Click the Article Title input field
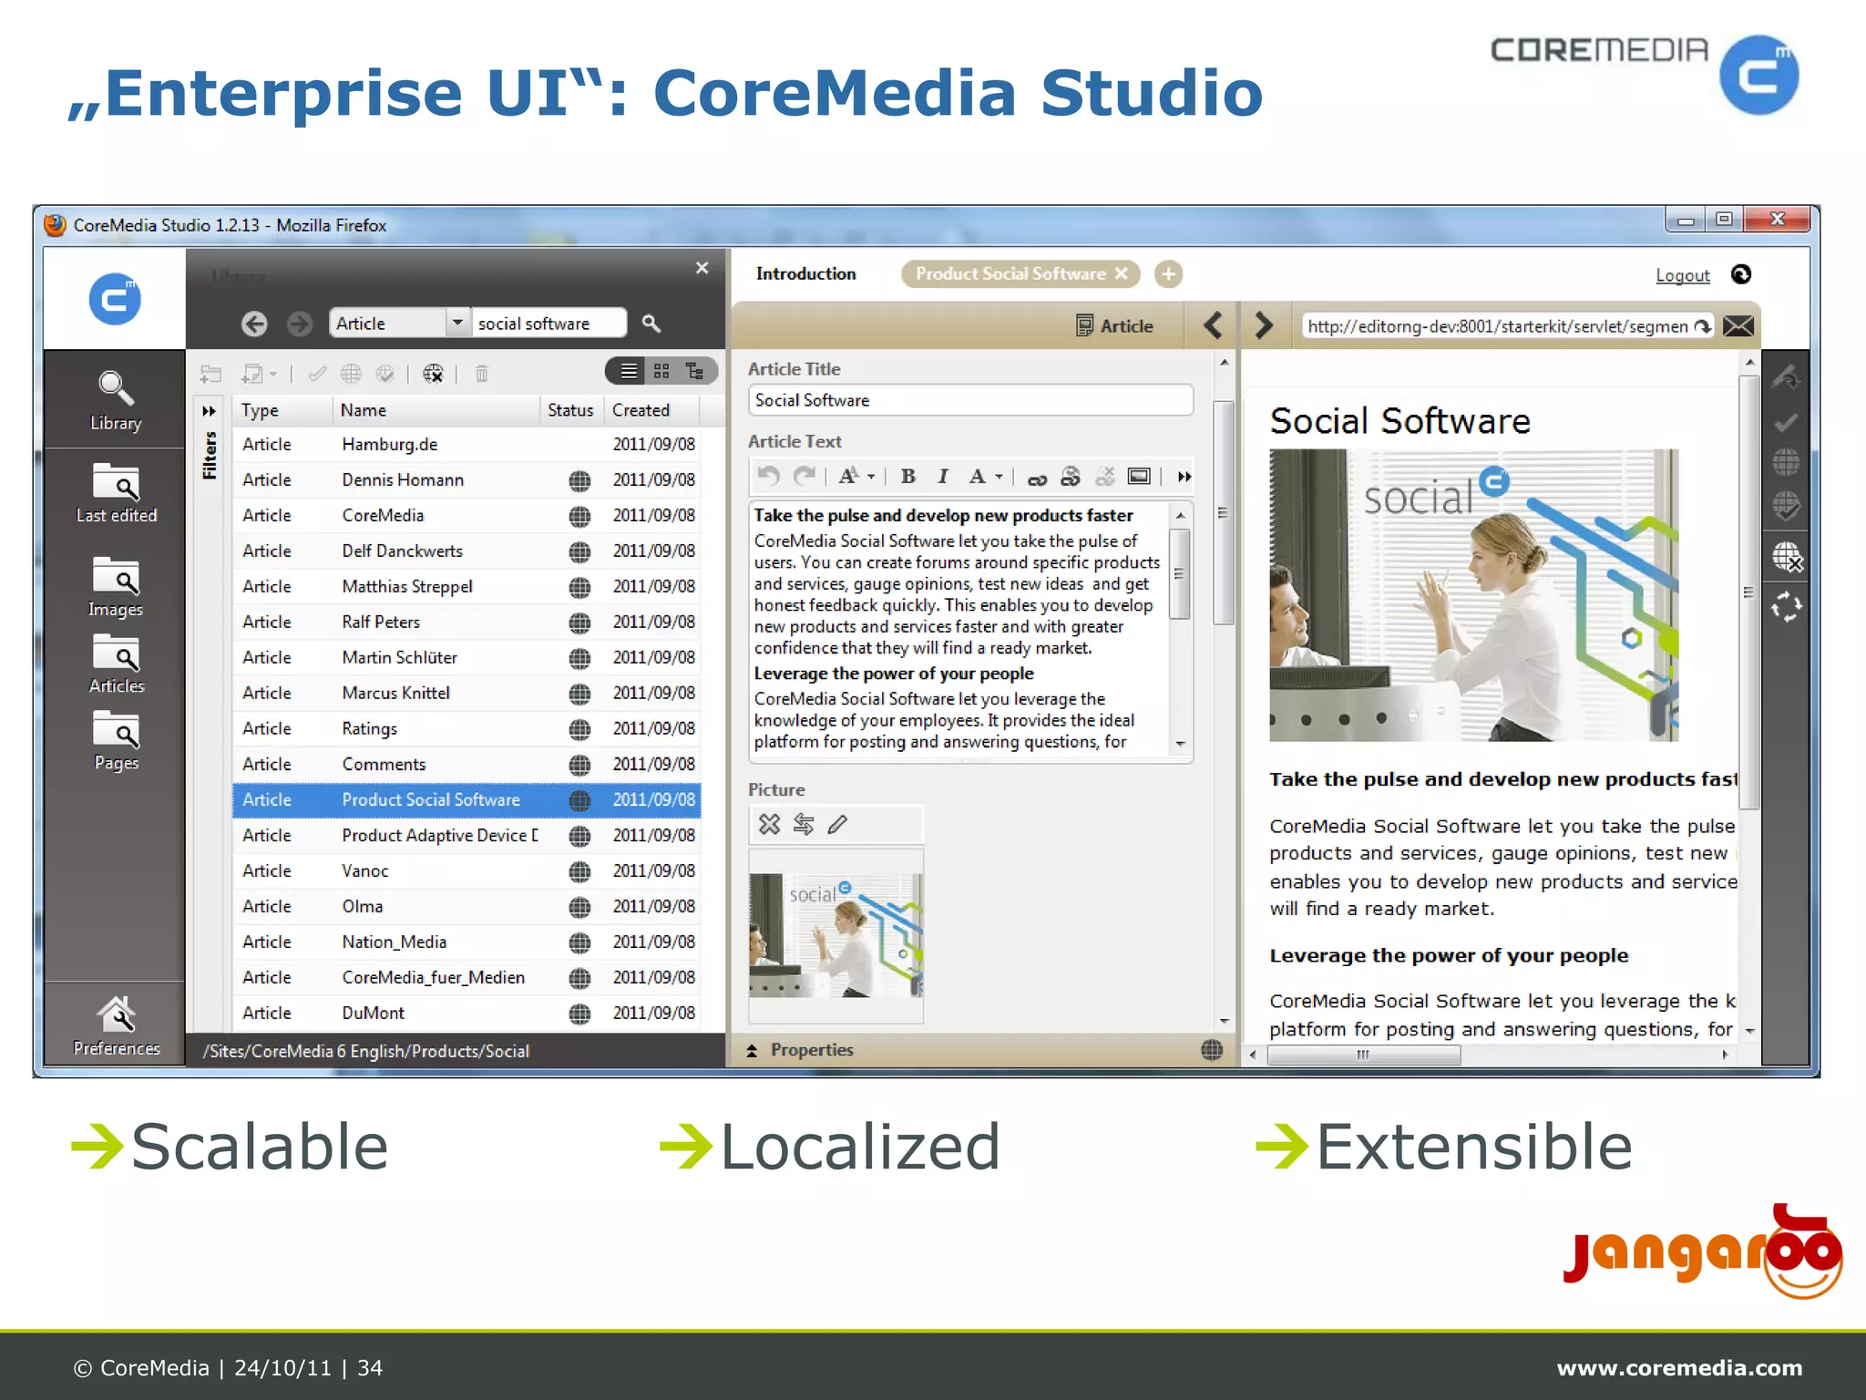The width and height of the screenshot is (1866, 1400). coord(969,400)
